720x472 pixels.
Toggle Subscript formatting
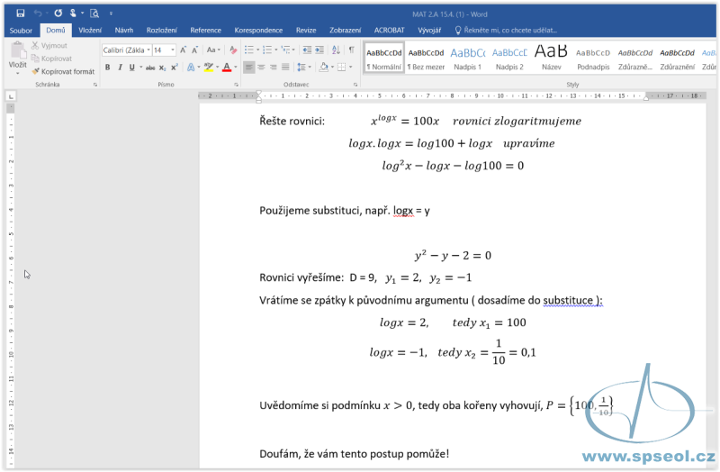pos(163,68)
